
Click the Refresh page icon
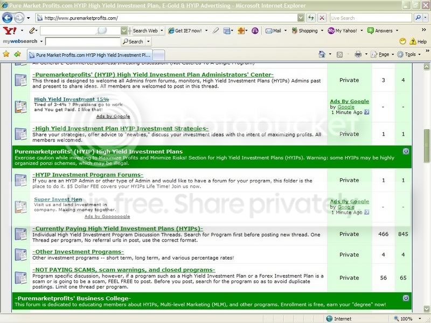click(x=311, y=18)
